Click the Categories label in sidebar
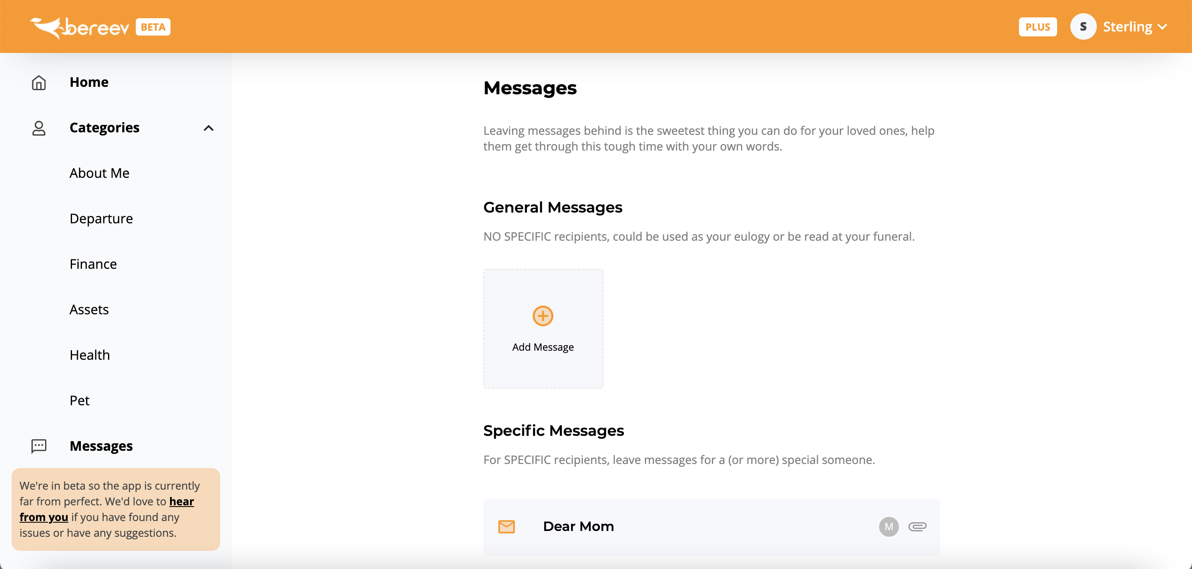Screen dimensions: 1192x569 coord(105,128)
